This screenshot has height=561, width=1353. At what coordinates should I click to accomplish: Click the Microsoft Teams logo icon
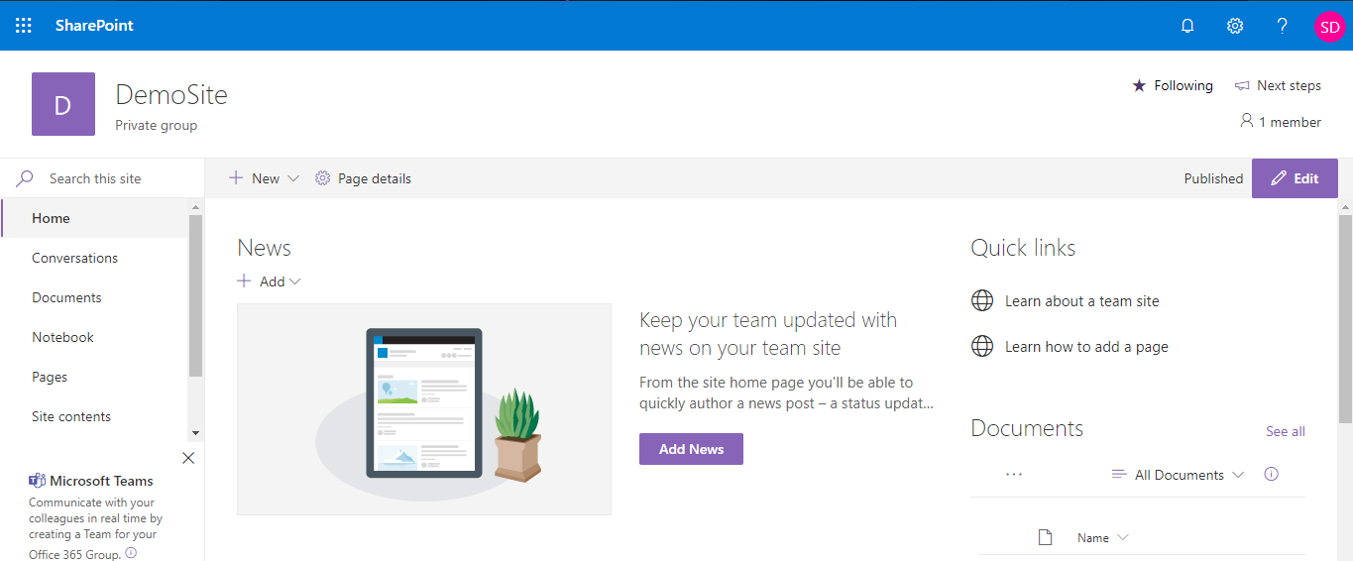tap(37, 481)
